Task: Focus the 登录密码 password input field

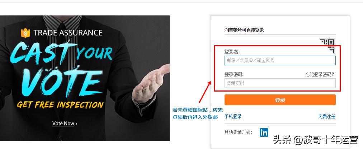Action: 280,83
